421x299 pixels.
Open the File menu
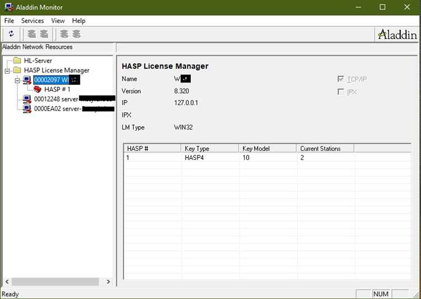(x=9, y=21)
